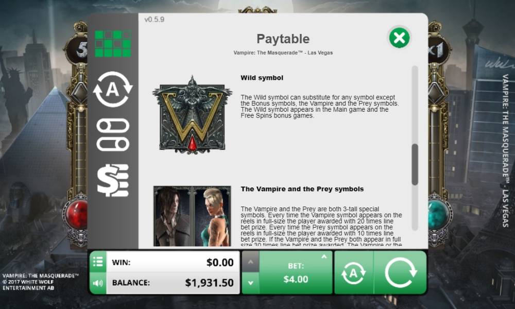Spin the reels with the circular arrow
This screenshot has width=515, height=309.
pos(400,272)
